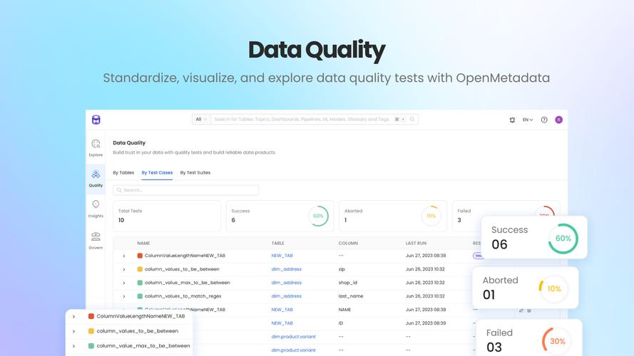
Task: Expand the ColumnValueLengthNameNEW_TAB row chevron in table
Action: (124, 256)
